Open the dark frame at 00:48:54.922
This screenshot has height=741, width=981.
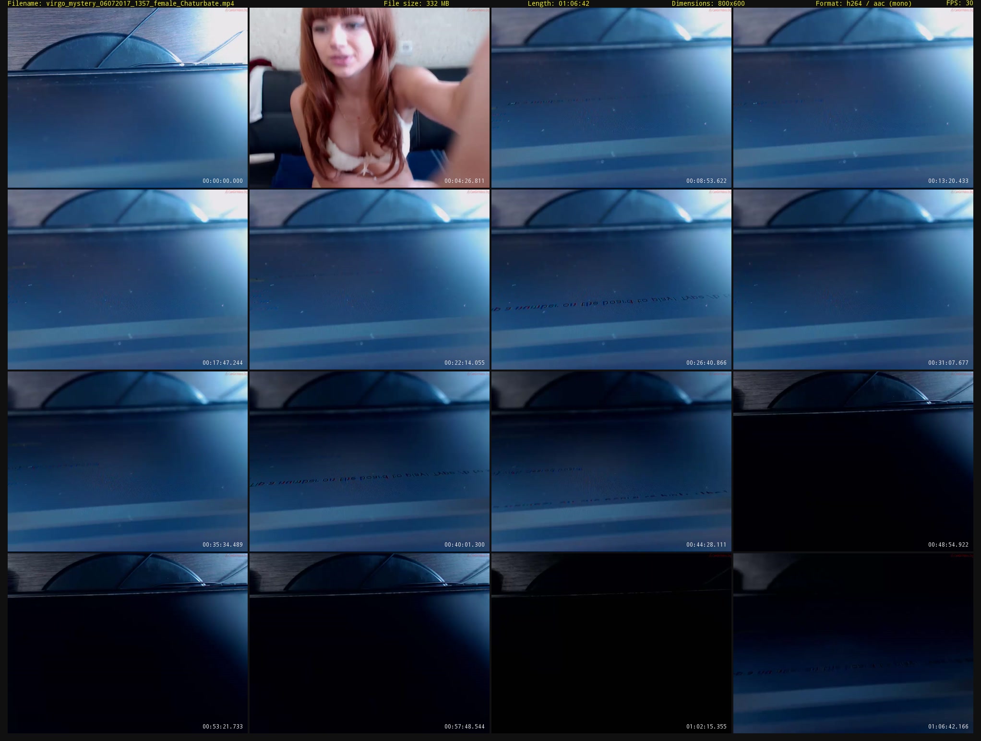pyautogui.click(x=853, y=461)
